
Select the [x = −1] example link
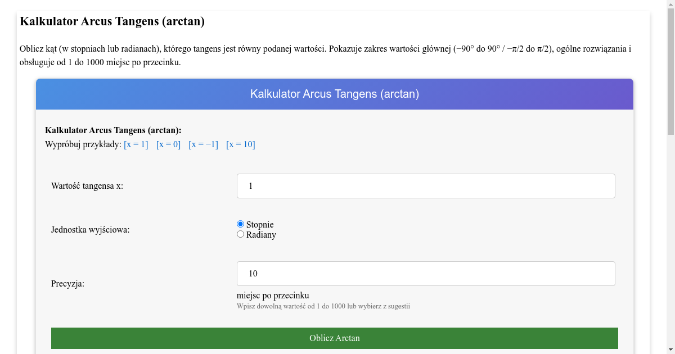click(203, 144)
